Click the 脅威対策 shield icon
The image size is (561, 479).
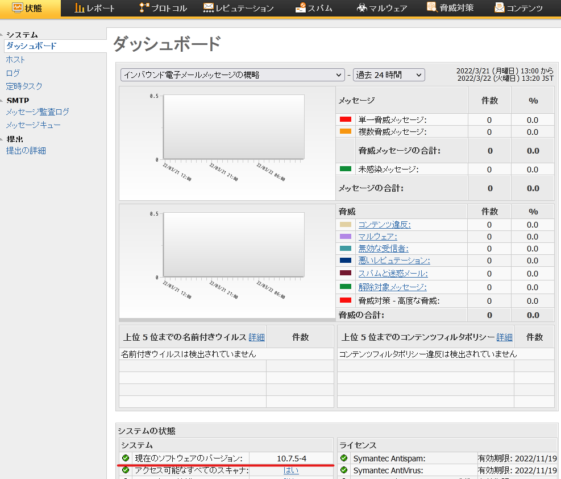pyautogui.click(x=431, y=8)
